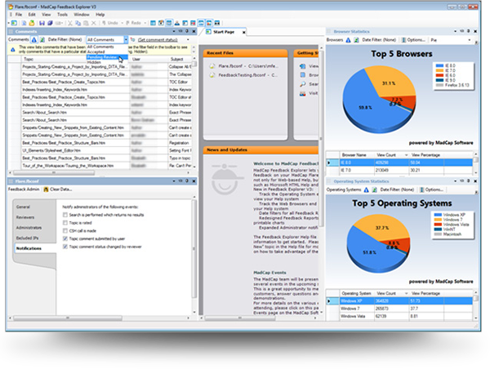Screen dimensions: 490x369
Task: Select the Excluded IPs tab
Action: point(27,238)
